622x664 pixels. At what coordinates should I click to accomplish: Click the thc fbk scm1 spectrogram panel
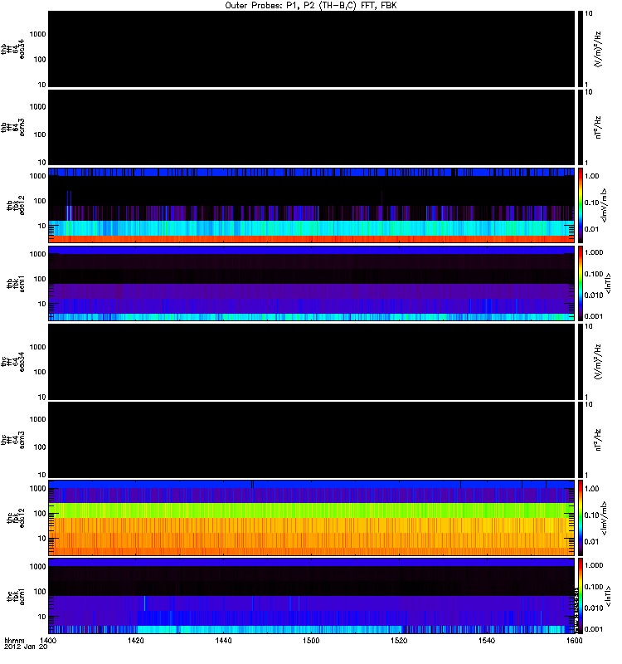(x=312, y=596)
